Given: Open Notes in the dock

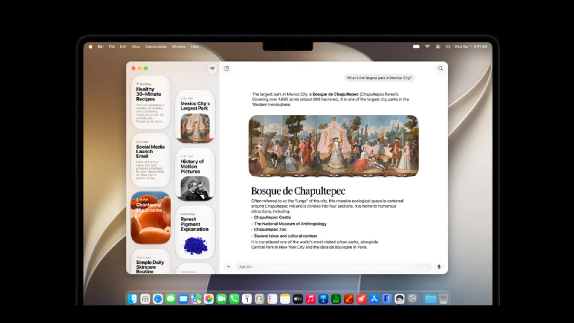Looking at the screenshot, I should 285,299.
